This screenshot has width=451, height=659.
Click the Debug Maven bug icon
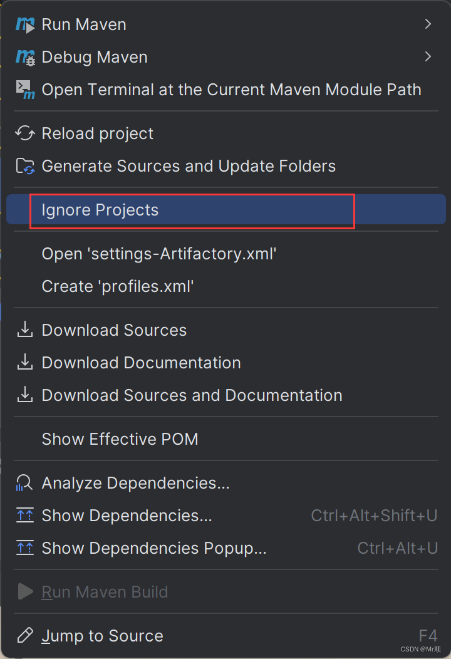tap(24, 56)
